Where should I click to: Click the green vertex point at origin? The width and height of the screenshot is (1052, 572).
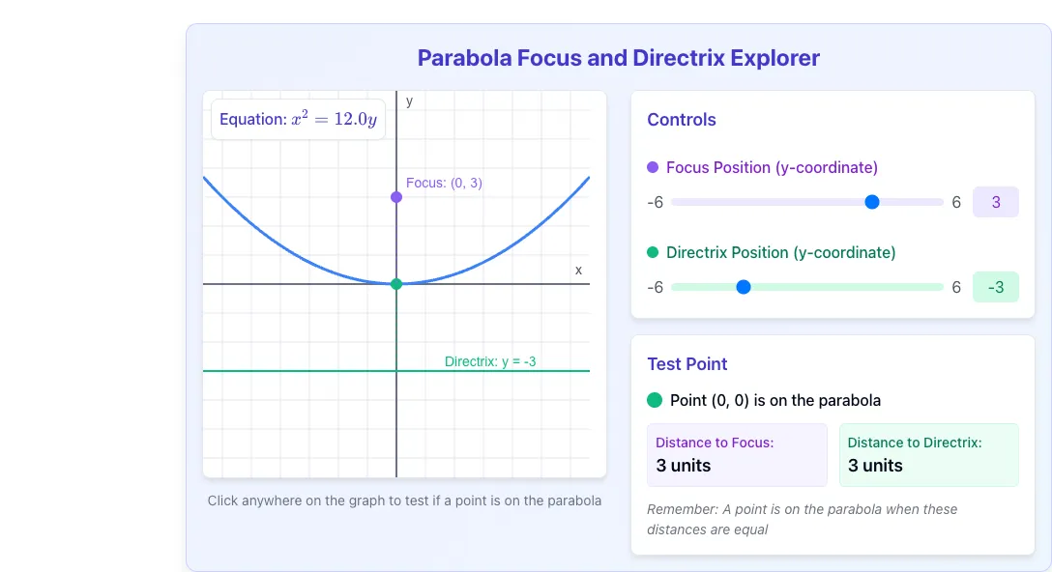(x=396, y=284)
